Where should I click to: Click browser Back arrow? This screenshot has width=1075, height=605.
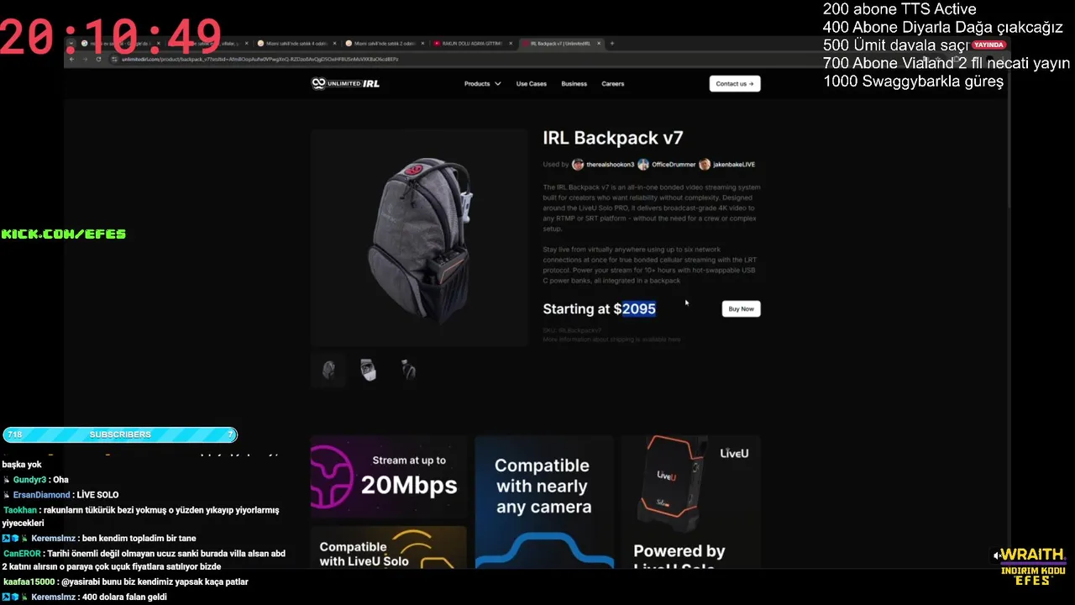71,59
